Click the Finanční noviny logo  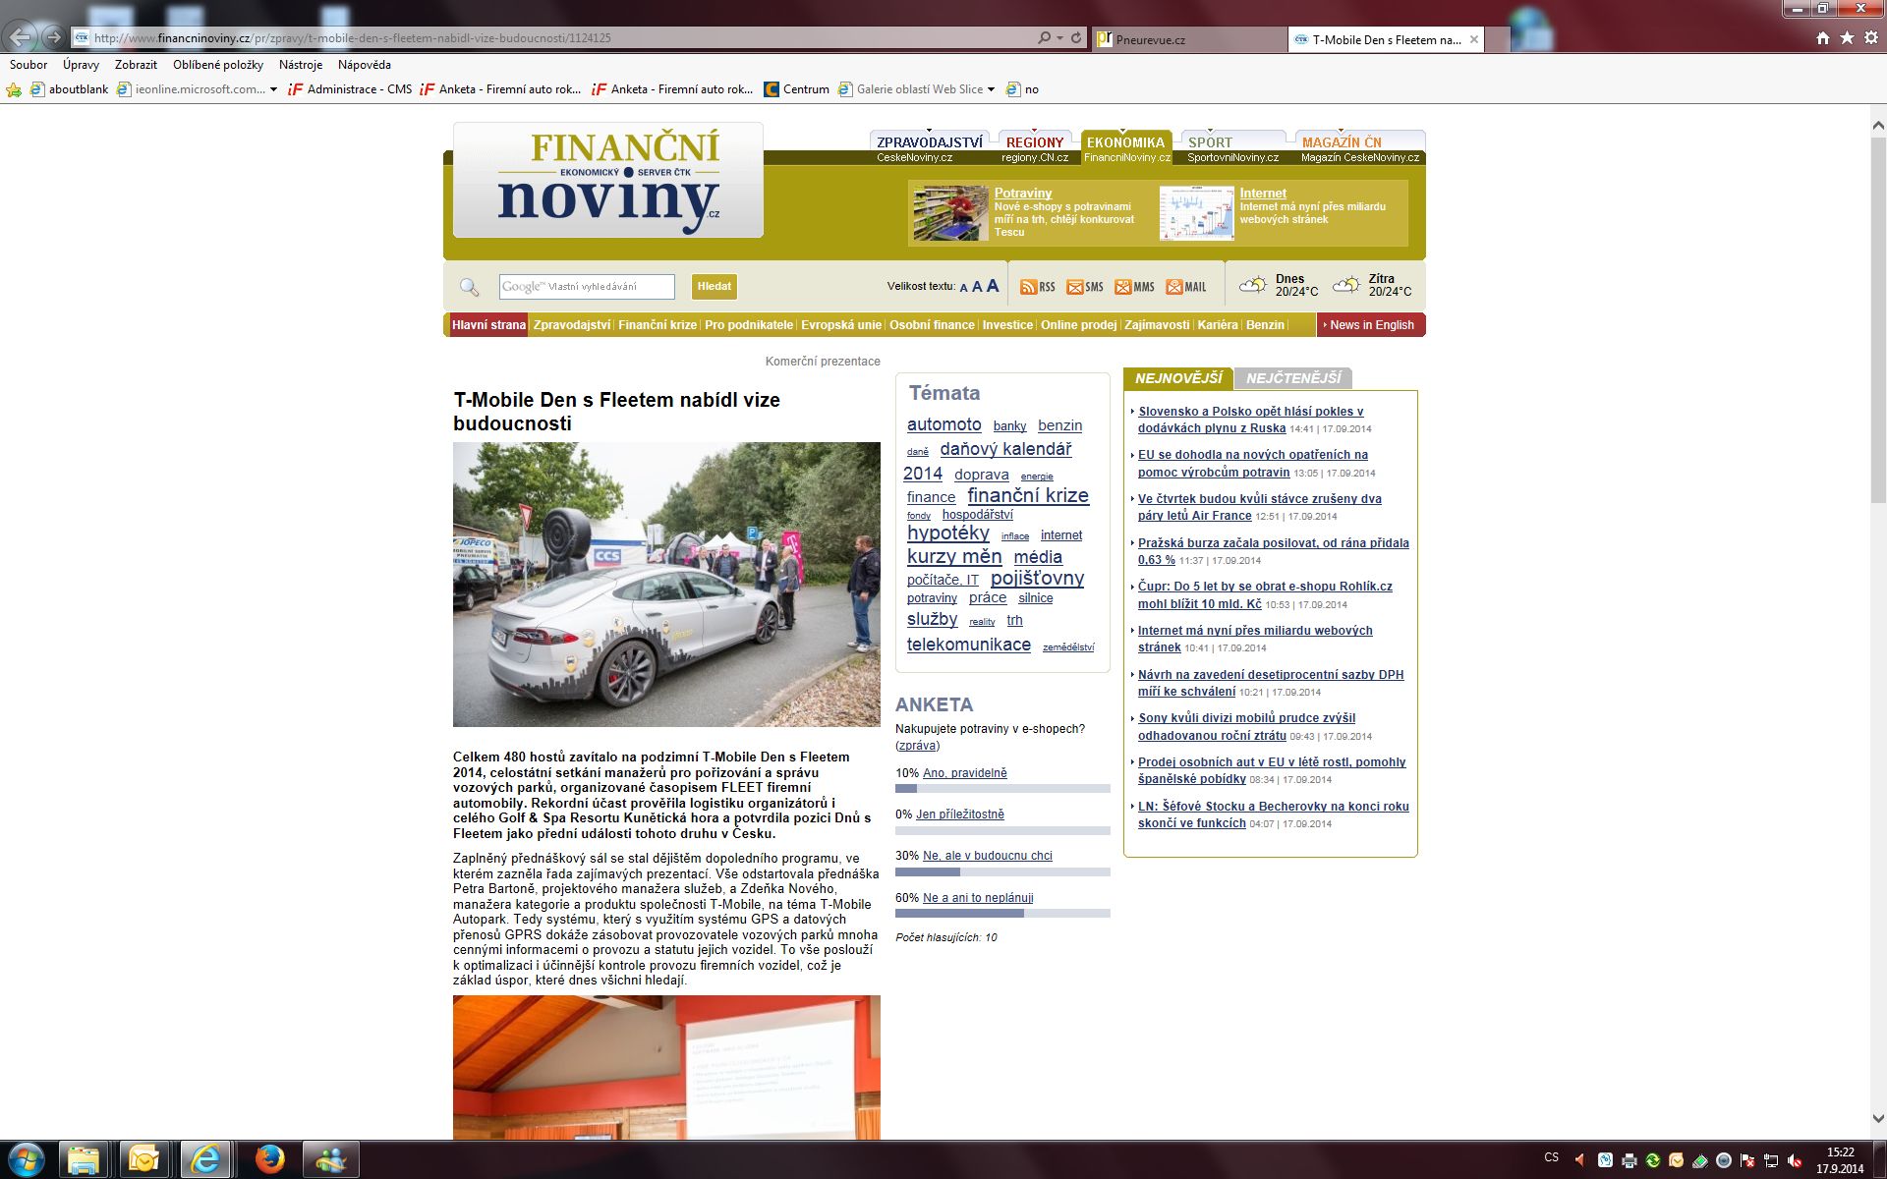(608, 180)
